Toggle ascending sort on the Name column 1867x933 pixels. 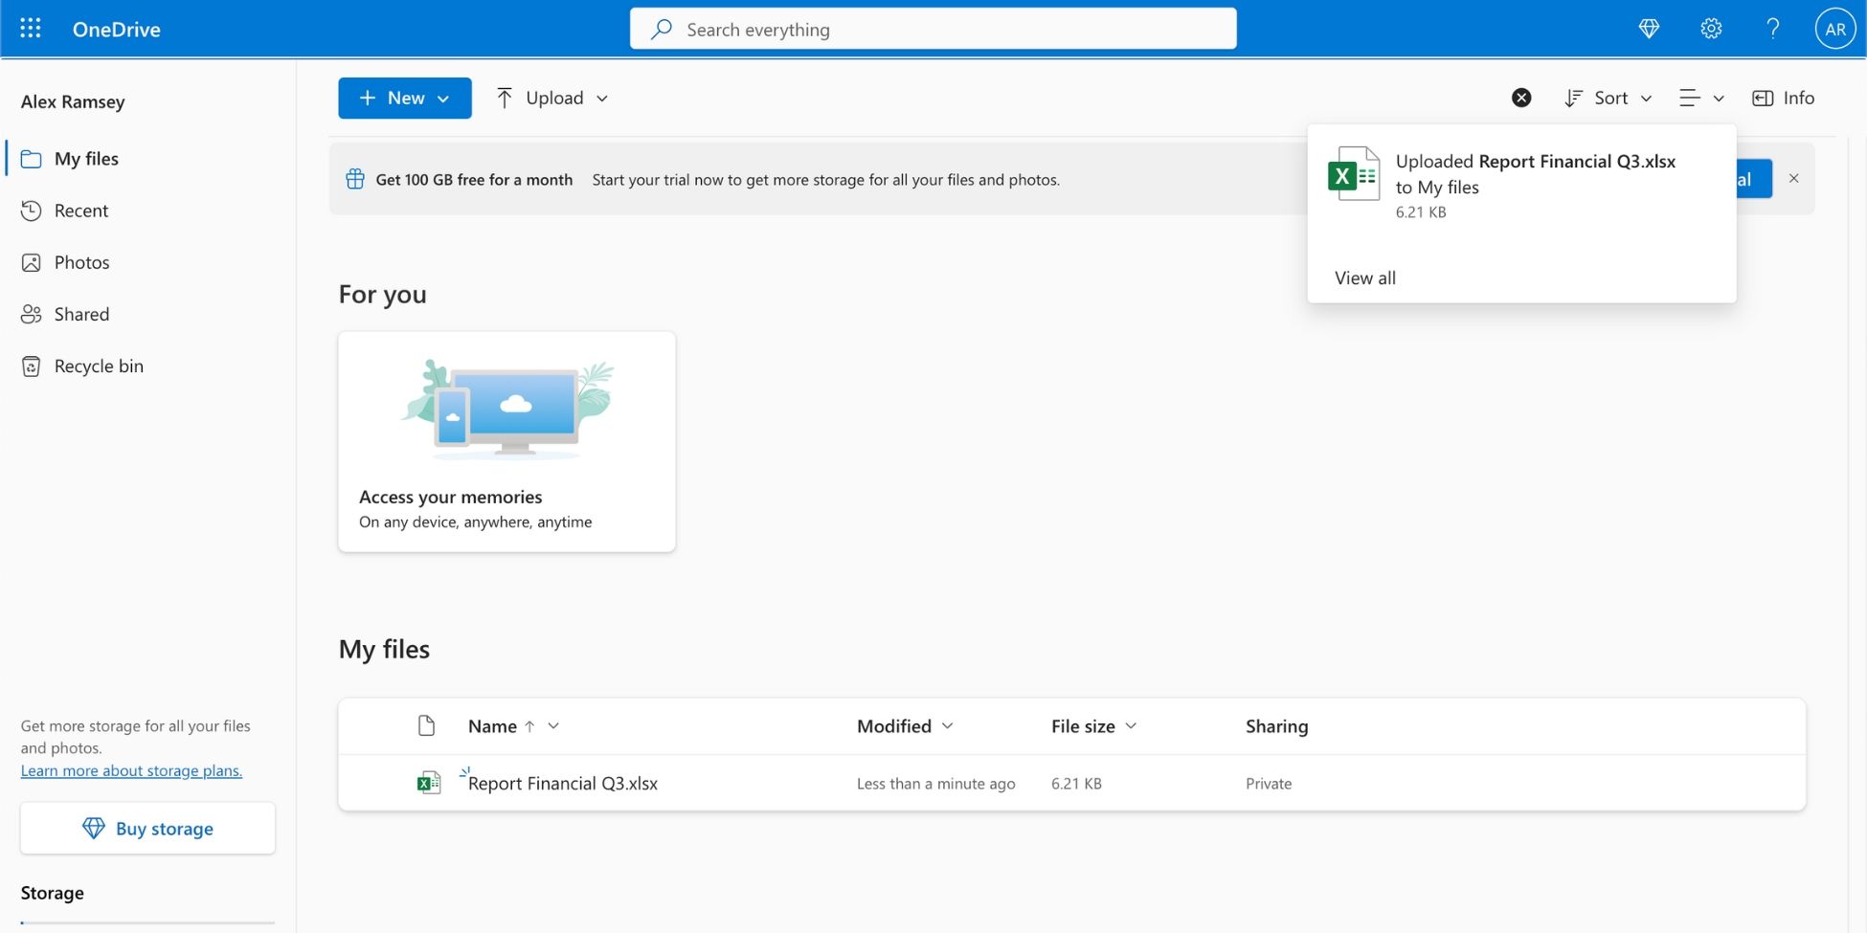point(528,725)
